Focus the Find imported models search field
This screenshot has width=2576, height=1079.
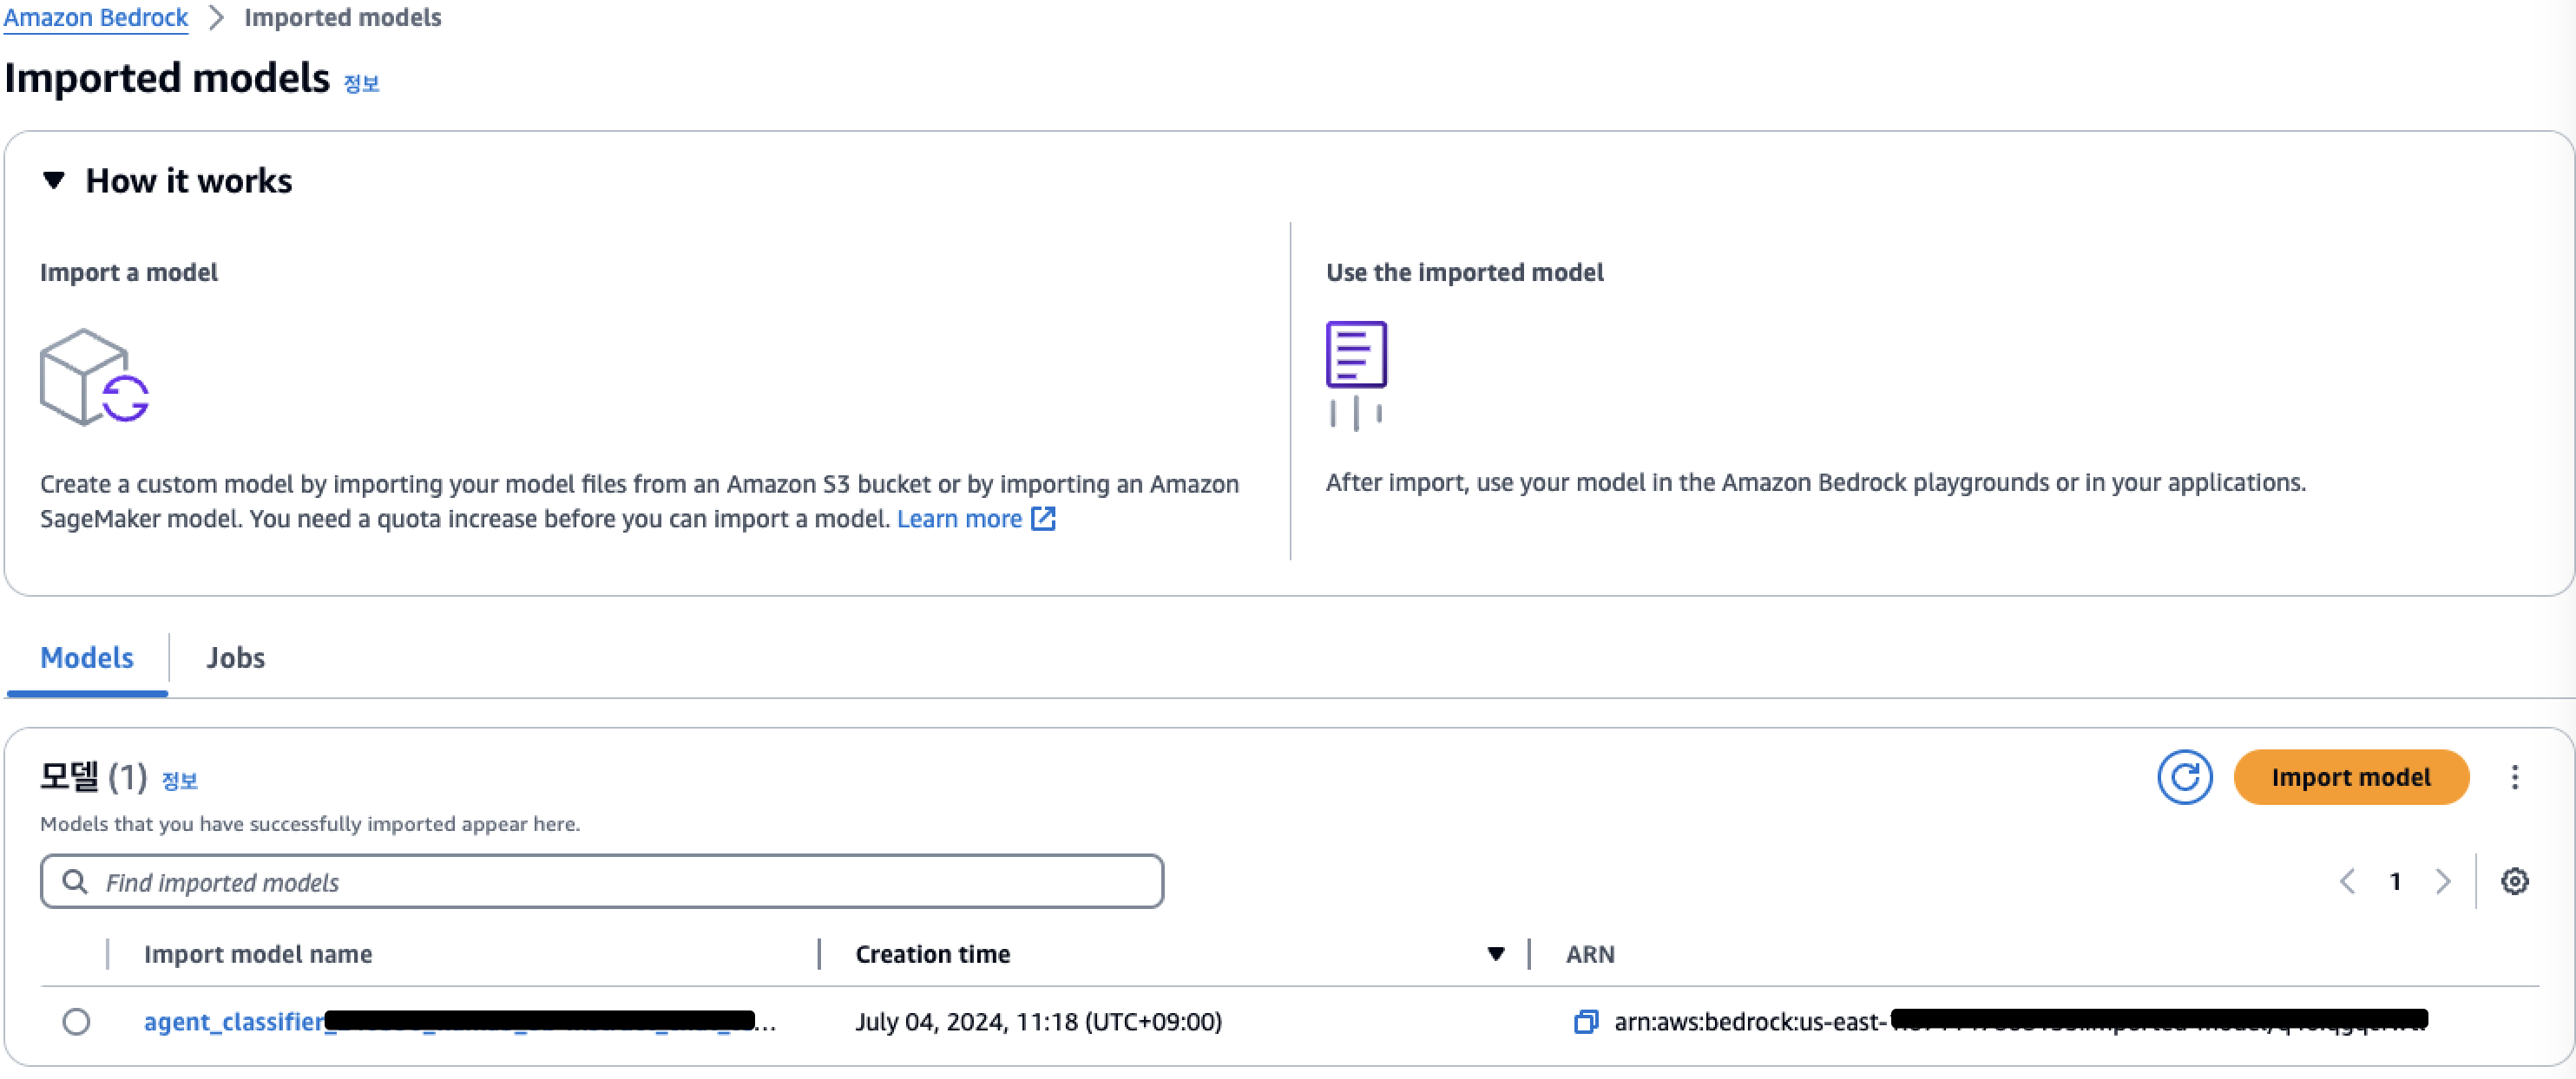(x=602, y=881)
